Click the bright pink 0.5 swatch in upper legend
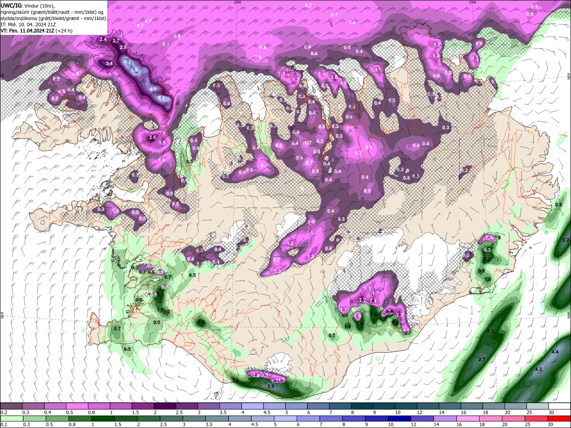The height and width of the screenshot is (428, 571). click(77, 406)
